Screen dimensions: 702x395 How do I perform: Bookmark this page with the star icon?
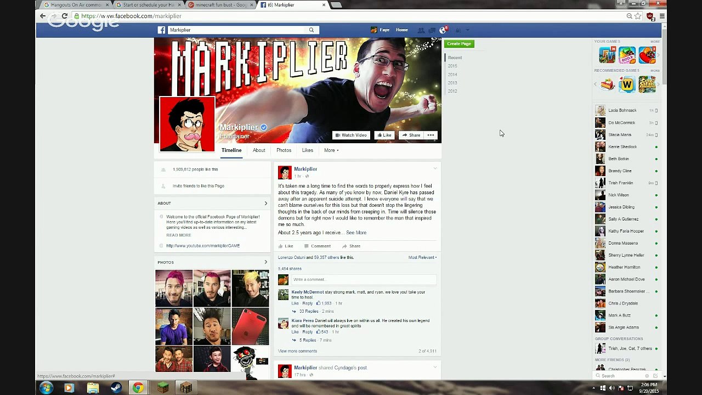tap(638, 16)
